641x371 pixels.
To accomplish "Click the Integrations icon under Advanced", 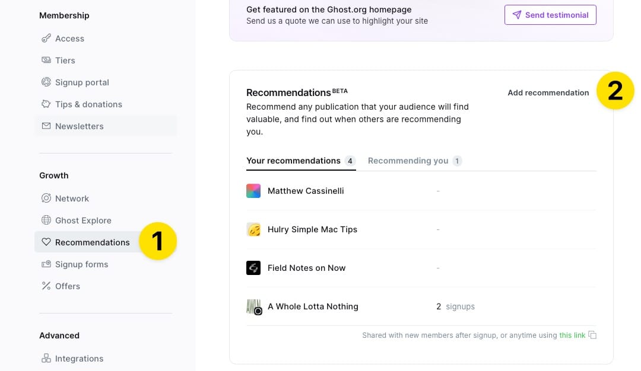I will click(x=46, y=358).
